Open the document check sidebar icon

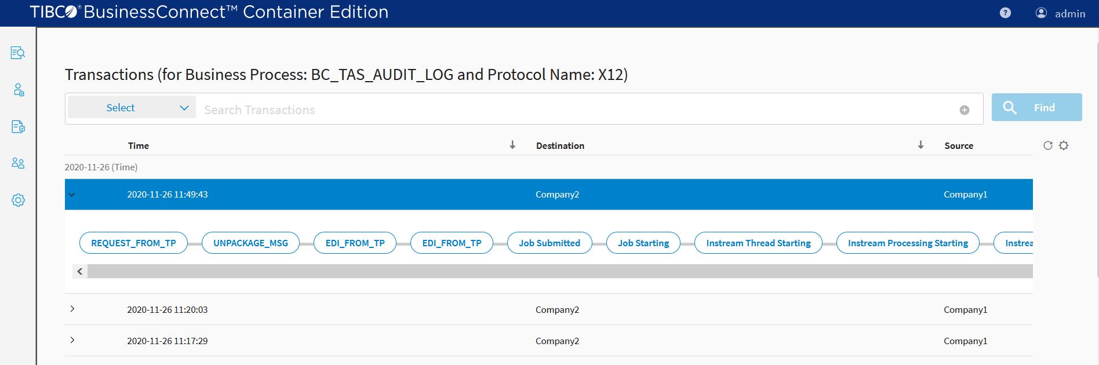pyautogui.click(x=18, y=127)
